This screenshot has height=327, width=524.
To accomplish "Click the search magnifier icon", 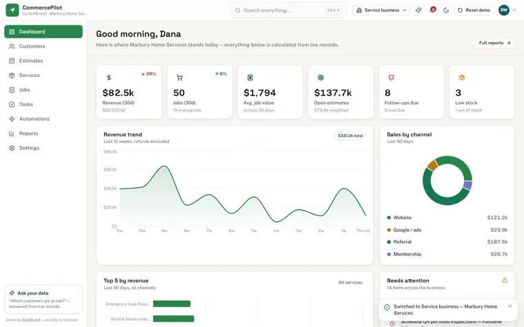I will [238, 10].
